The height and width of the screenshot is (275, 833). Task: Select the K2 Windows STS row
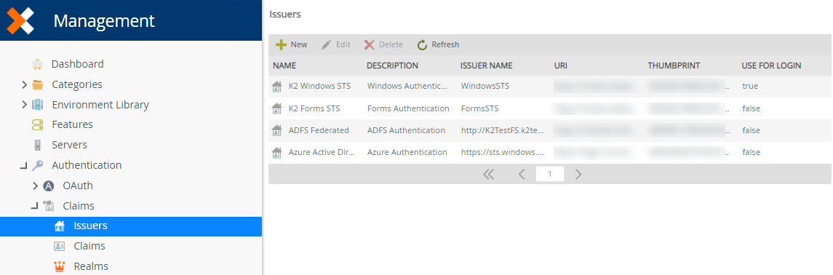550,86
